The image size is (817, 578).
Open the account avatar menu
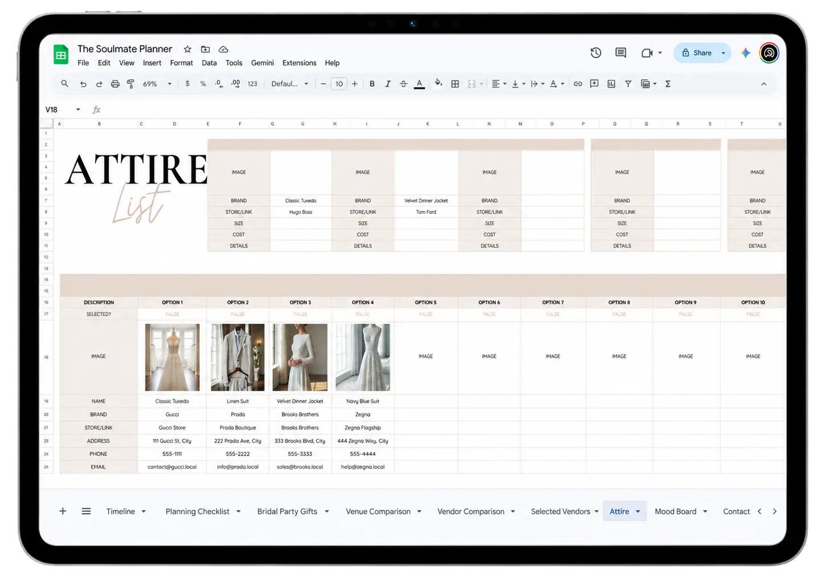[x=769, y=53]
